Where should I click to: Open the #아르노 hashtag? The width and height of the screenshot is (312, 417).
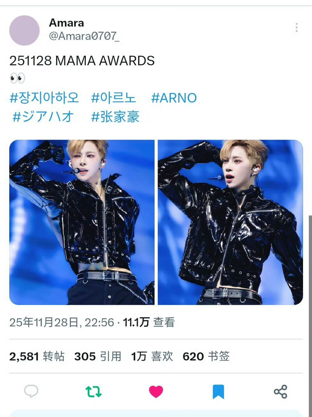coord(114,97)
